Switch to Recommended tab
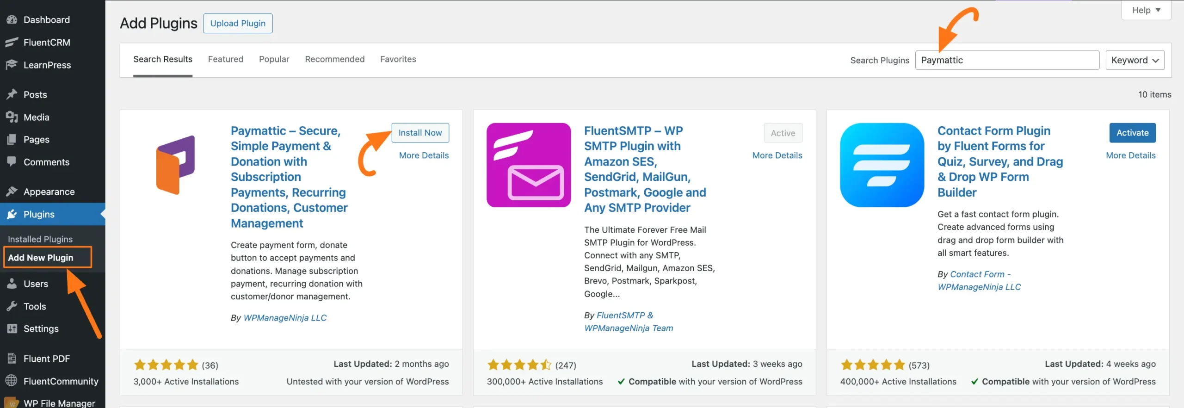 click(x=335, y=59)
